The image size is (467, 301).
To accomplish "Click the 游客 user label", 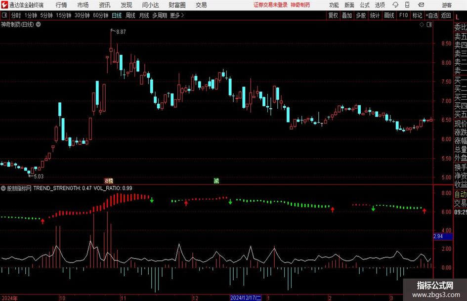I will tap(447, 5).
